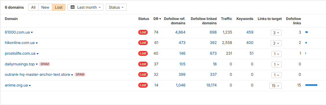Click the Lost badge for anime.org.ua
Viewport: 326px width, 105px height.
pyautogui.click(x=143, y=85)
